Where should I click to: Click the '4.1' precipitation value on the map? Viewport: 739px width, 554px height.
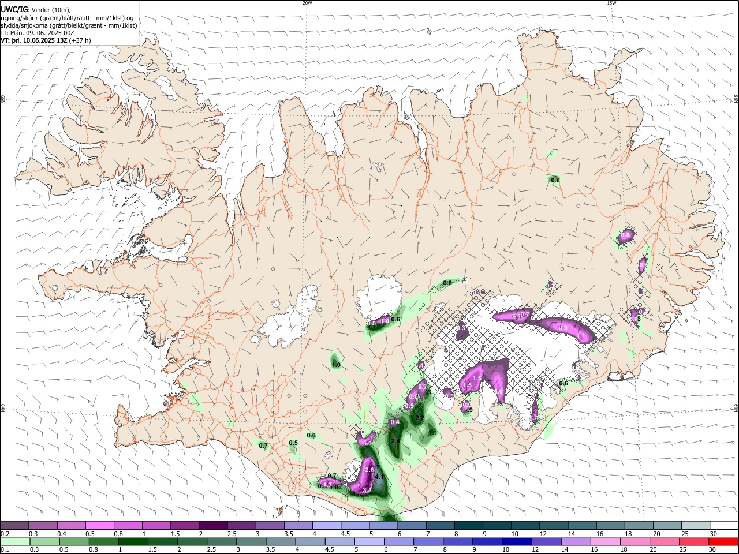tap(379, 477)
